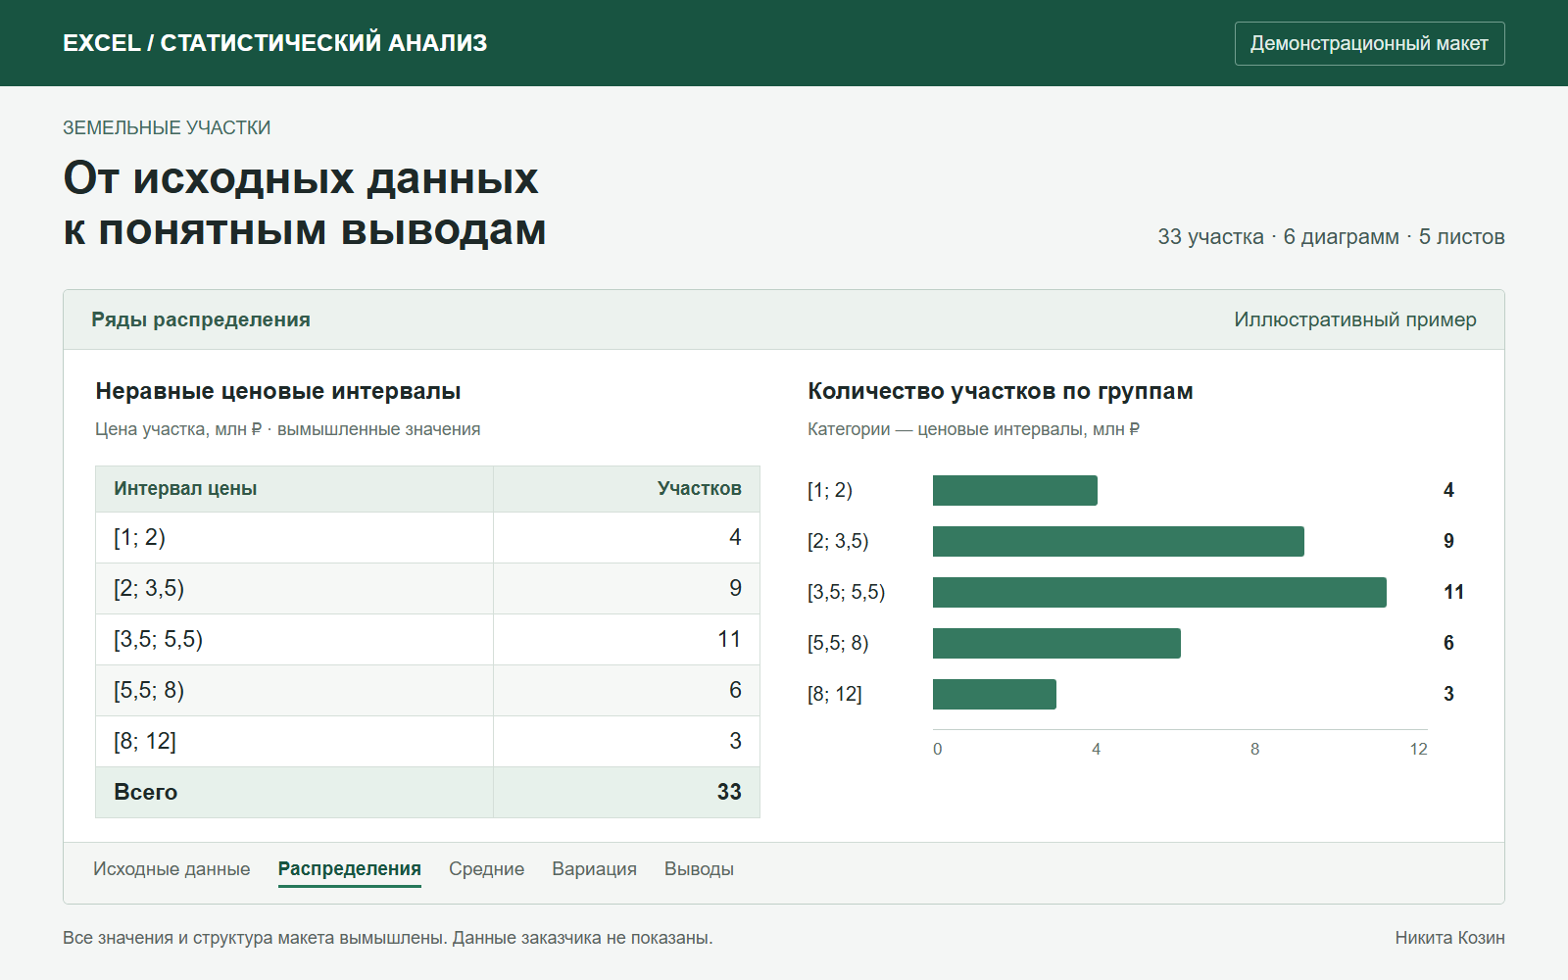Click the chart bar for [8; 12]
This screenshot has height=980, width=1568.
coord(995,694)
